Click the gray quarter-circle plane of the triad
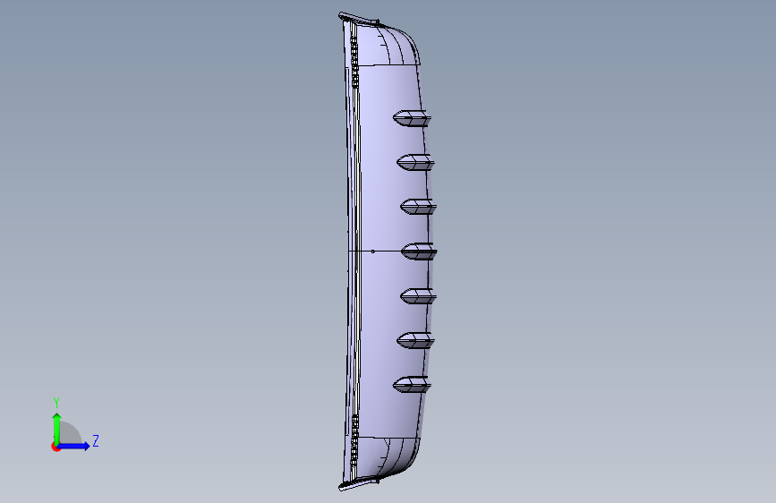This screenshot has height=503, width=776. (69, 433)
